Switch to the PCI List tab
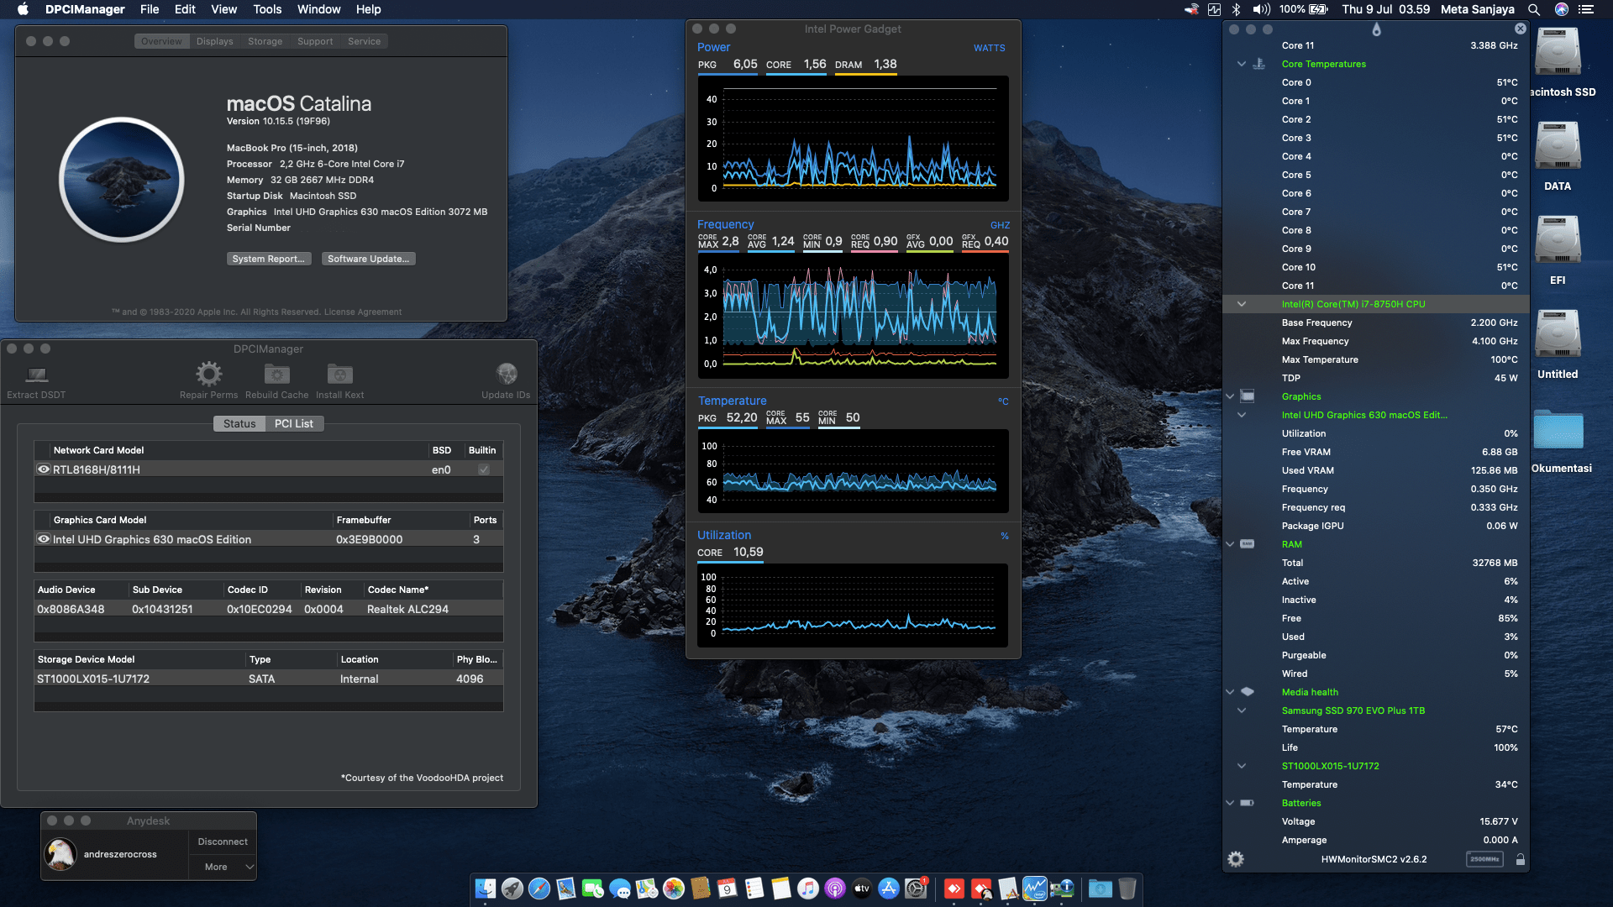Image resolution: width=1613 pixels, height=907 pixels. click(294, 423)
